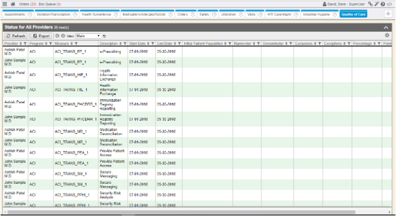
Task: Click the code brackets icon in header
Action: [390, 4]
